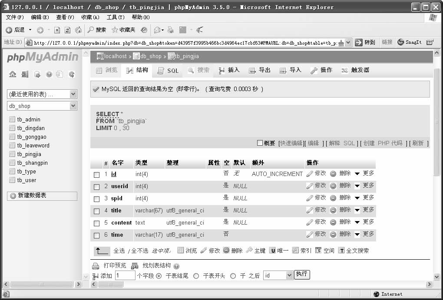
Task: Click the IE Home icon
Action: pos(78,30)
